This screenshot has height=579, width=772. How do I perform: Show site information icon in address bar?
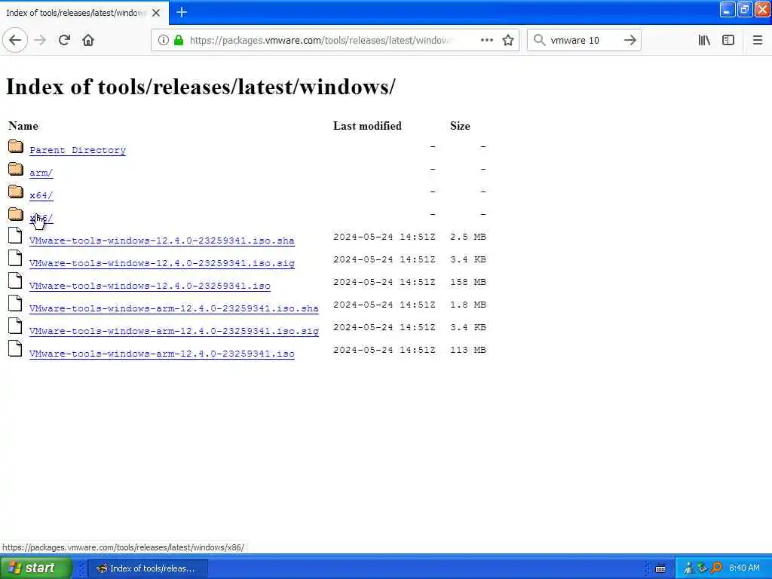click(x=163, y=41)
